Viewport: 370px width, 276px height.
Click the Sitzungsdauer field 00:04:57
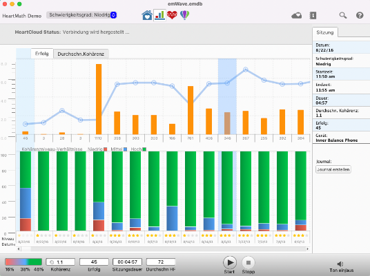pos(128,262)
